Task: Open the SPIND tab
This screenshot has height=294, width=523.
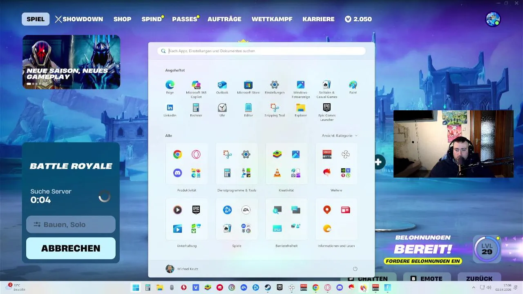Action: 152,19
